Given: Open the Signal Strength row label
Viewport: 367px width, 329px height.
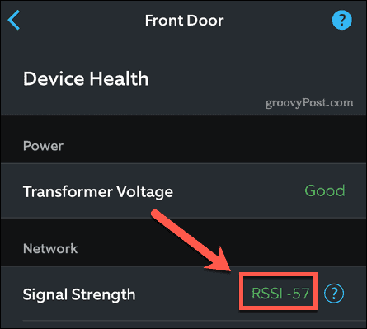Looking at the screenshot, I should coord(79,294).
